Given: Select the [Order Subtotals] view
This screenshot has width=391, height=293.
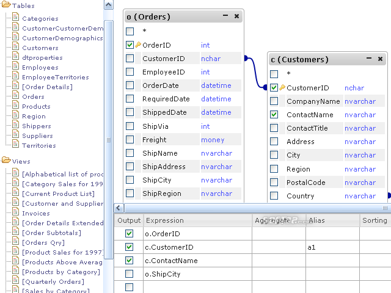Looking at the screenshot, I should (x=51, y=233).
